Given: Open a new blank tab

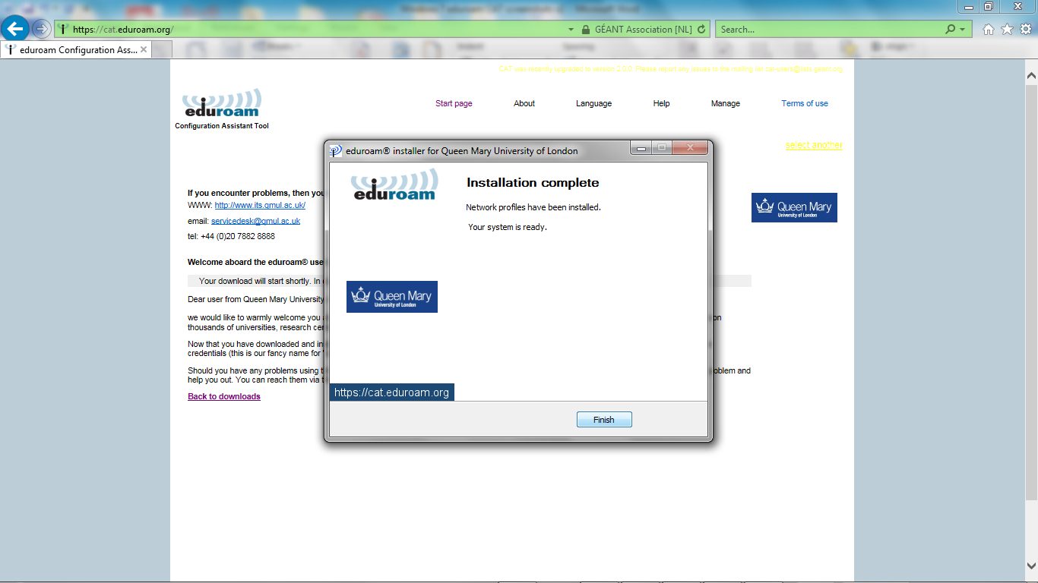Looking at the screenshot, I should [162, 50].
